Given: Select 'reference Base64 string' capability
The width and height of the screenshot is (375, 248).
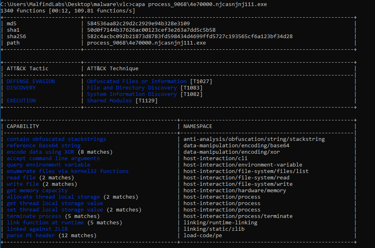Looking at the screenshot, I should pyautogui.click(x=43, y=146).
